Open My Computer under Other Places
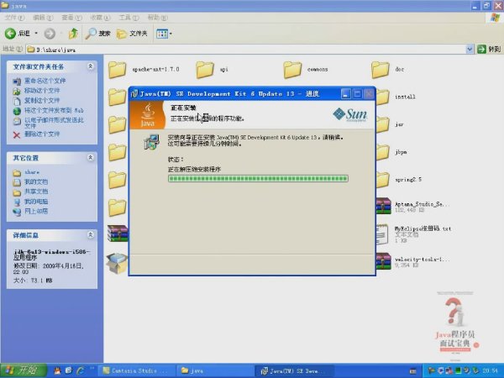The height and width of the screenshot is (378, 504). [36, 202]
